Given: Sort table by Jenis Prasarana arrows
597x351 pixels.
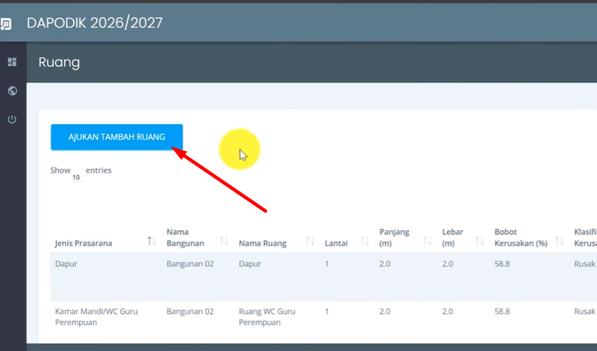Looking at the screenshot, I should point(152,241).
